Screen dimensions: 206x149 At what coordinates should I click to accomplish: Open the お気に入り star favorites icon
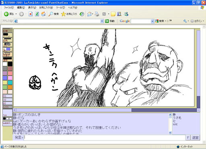pos(63,14)
